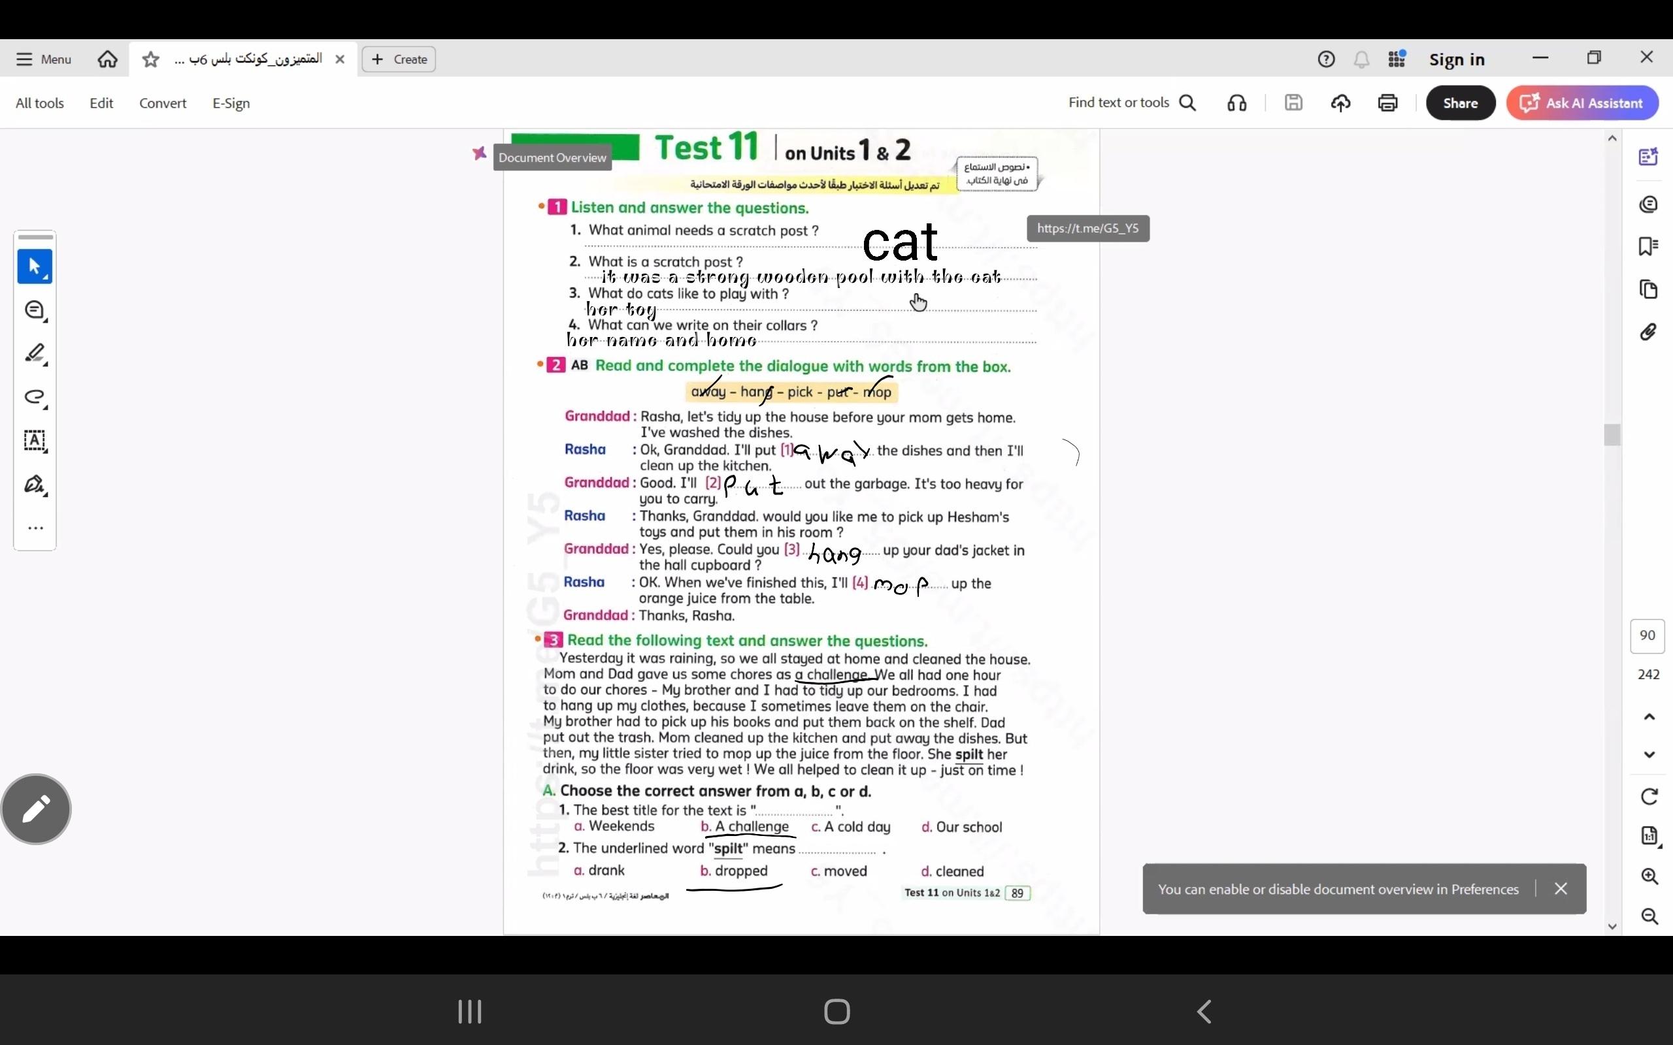Image resolution: width=1673 pixels, height=1045 pixels.
Task: Open the notifications bell
Action: click(x=1361, y=59)
